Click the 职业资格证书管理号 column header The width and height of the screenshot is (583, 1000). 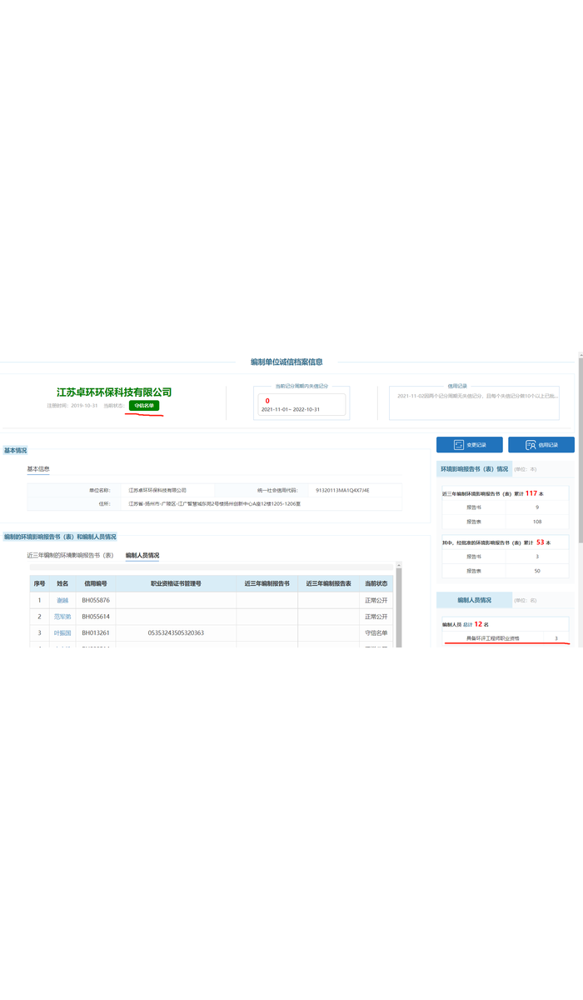pyautogui.click(x=176, y=583)
